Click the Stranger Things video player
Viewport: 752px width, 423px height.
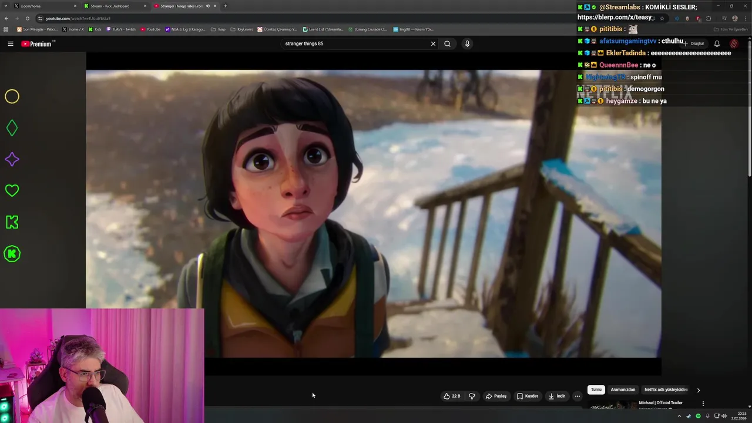tap(374, 213)
